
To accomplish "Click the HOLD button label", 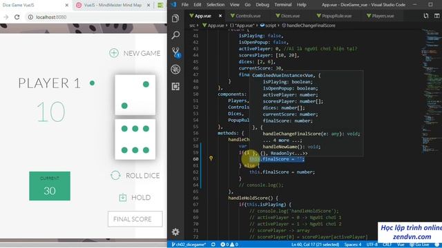I will (x=141, y=198).
